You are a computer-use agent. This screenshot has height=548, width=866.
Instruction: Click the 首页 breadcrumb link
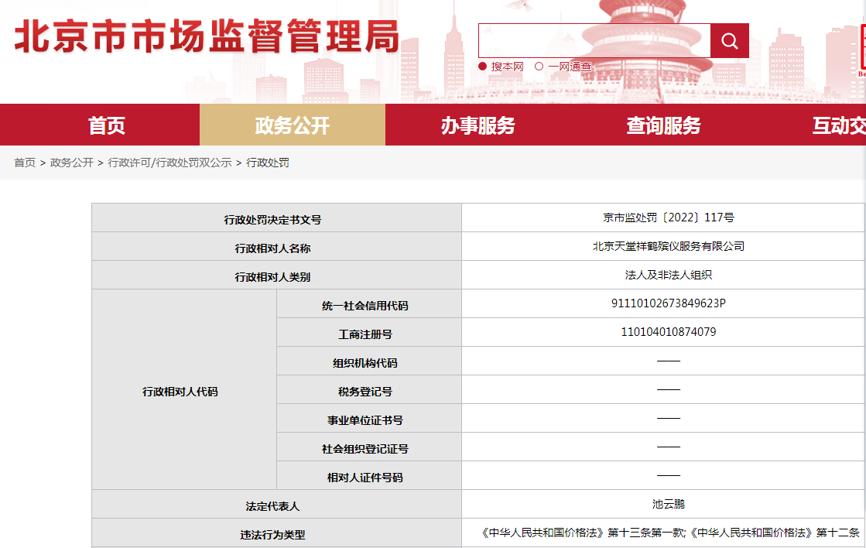coord(25,163)
